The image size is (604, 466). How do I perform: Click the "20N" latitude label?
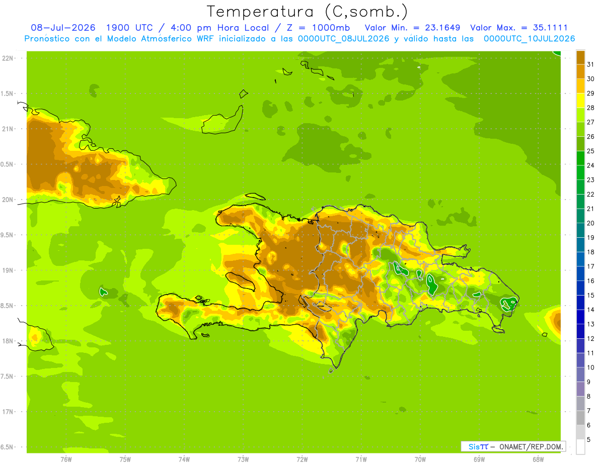coord(8,200)
